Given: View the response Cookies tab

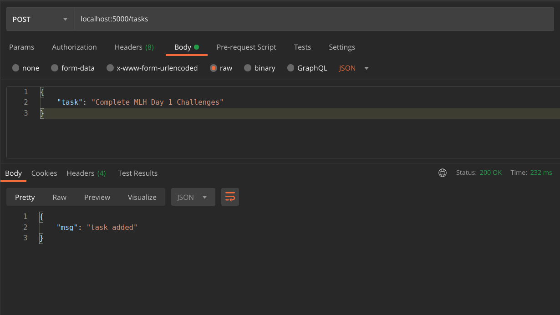Looking at the screenshot, I should click(x=44, y=173).
